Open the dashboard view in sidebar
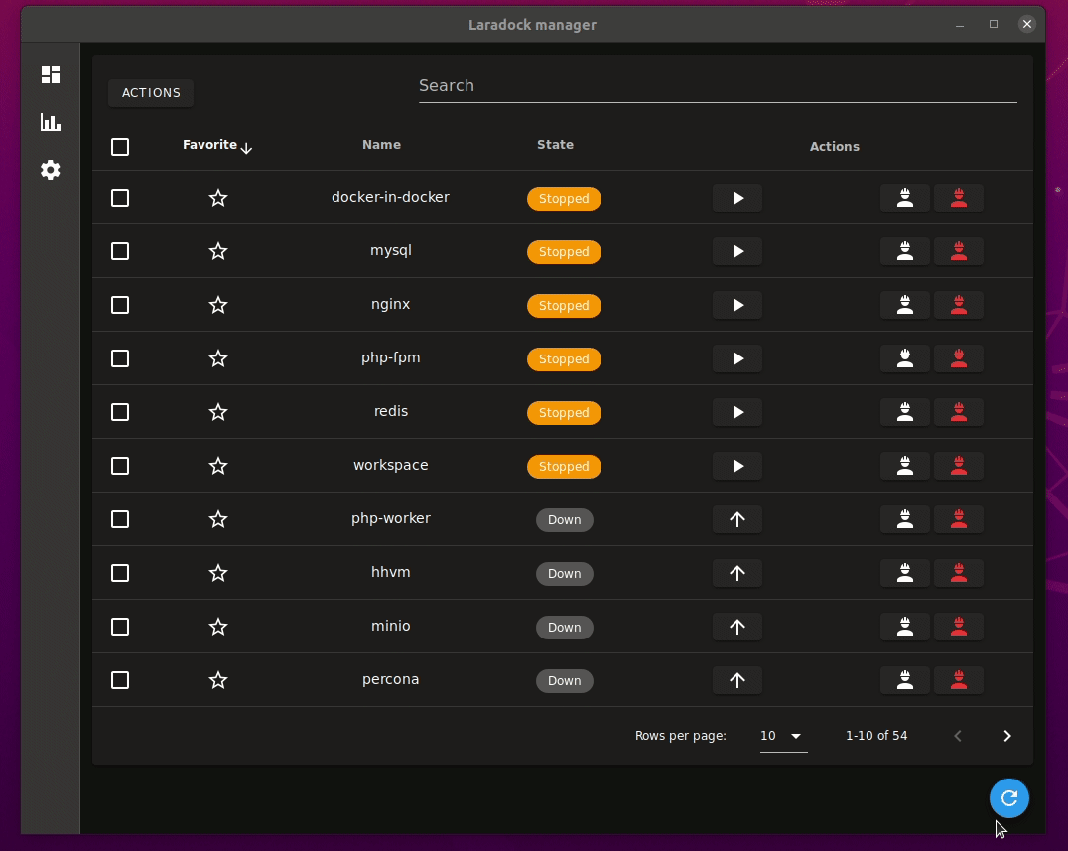Image resolution: width=1068 pixels, height=851 pixels. tap(51, 74)
